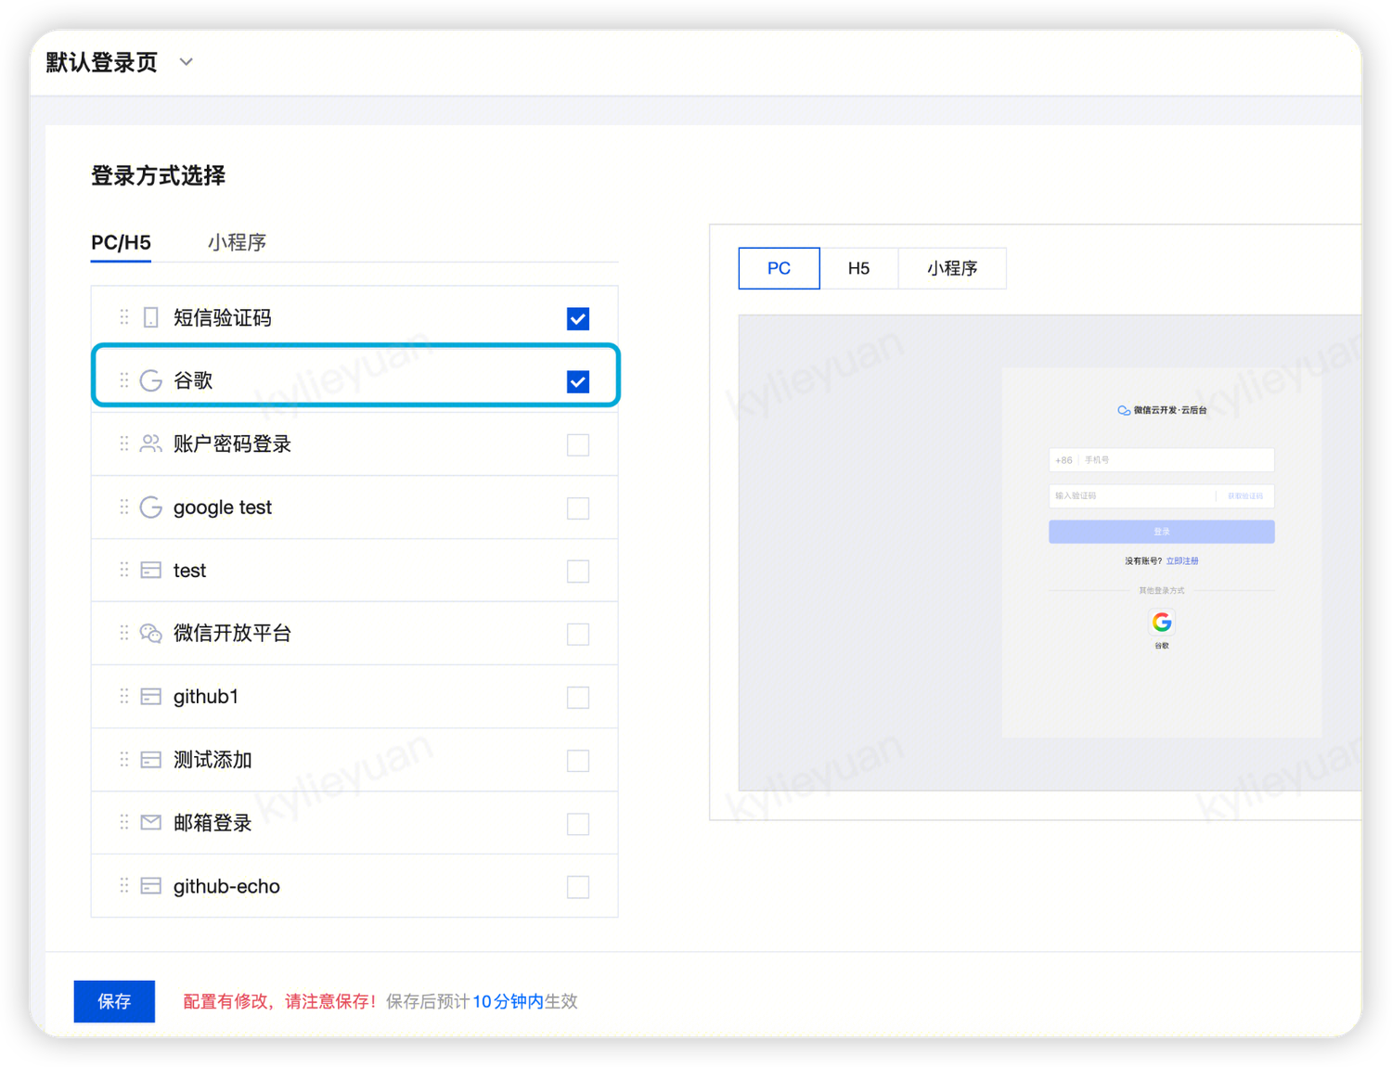Select the H5 preview tab
The image size is (1392, 1067).
point(858,268)
